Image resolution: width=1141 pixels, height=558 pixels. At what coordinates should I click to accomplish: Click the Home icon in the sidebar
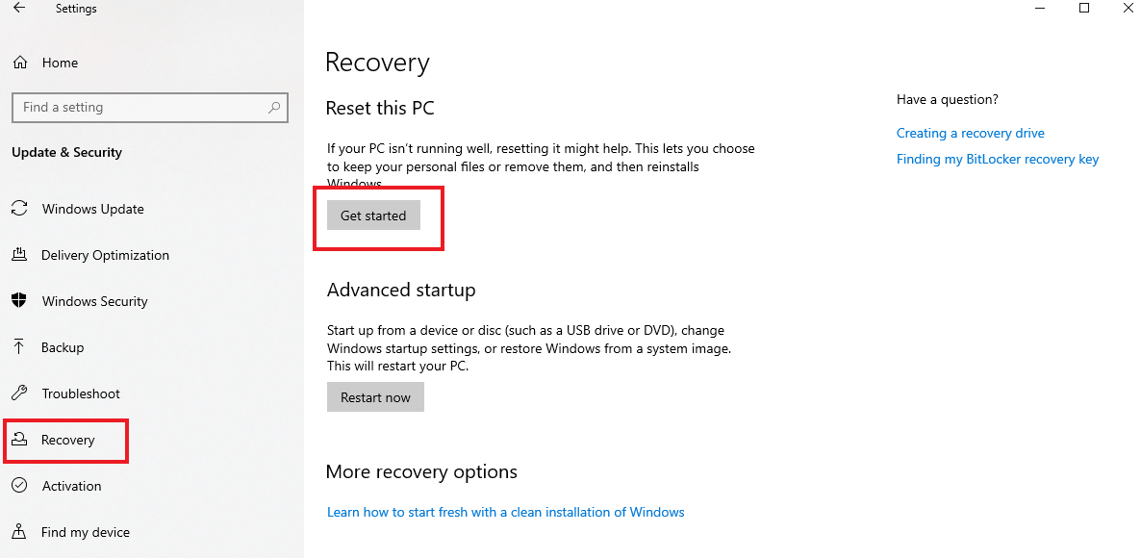(21, 63)
